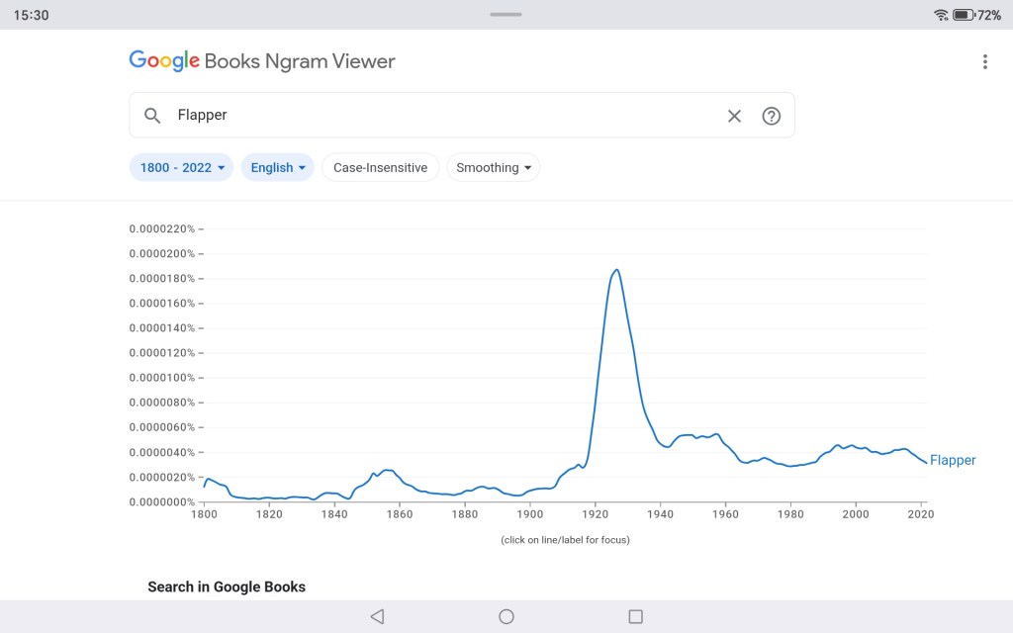Click the Flapper line label on chart
The image size is (1013, 633).
click(953, 460)
